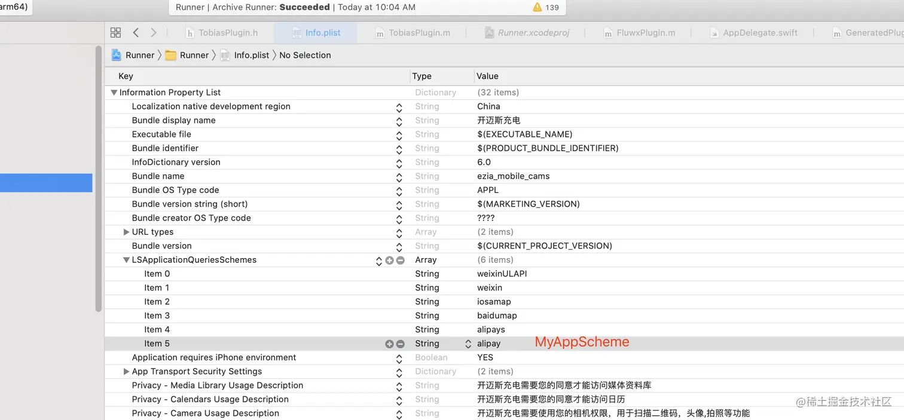Click the China value

(x=488, y=106)
